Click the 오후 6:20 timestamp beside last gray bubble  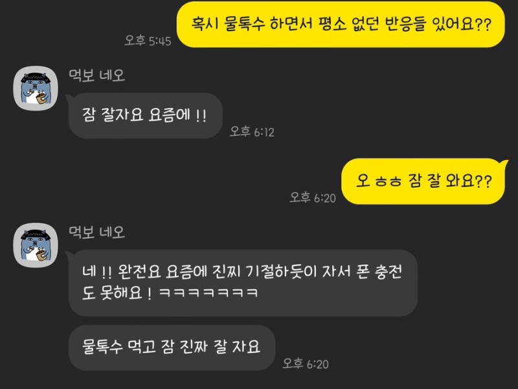(306, 364)
